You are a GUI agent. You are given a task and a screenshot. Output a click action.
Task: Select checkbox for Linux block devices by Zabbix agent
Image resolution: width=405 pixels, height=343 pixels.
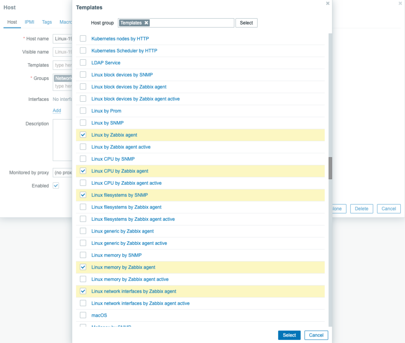pos(83,87)
